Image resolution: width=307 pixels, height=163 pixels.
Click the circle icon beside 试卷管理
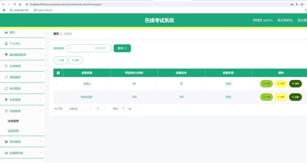[6, 111]
